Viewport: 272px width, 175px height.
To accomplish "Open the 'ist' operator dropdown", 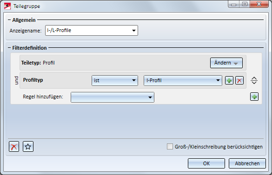I will point(115,80).
